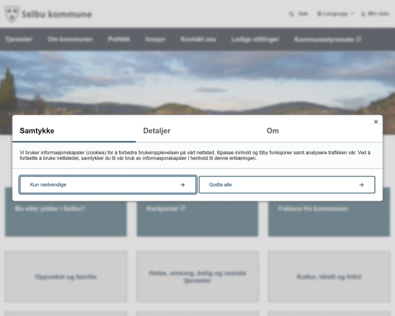Click the arrow icon in Godta alle button
This screenshot has height=316, width=395.
361,185
